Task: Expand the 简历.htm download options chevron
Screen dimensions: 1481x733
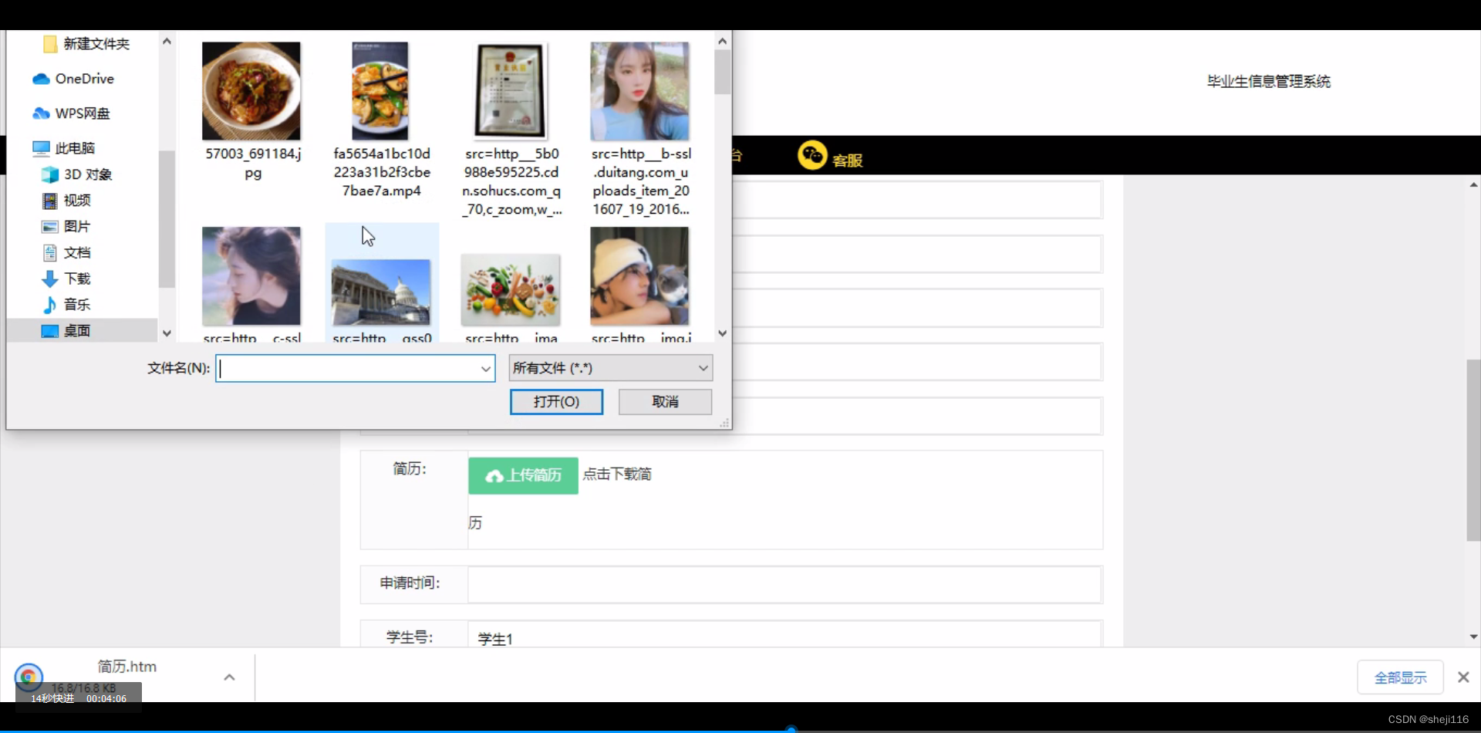Action: point(228,676)
